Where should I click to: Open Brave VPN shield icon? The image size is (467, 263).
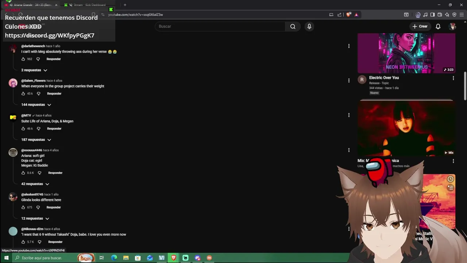454,15
